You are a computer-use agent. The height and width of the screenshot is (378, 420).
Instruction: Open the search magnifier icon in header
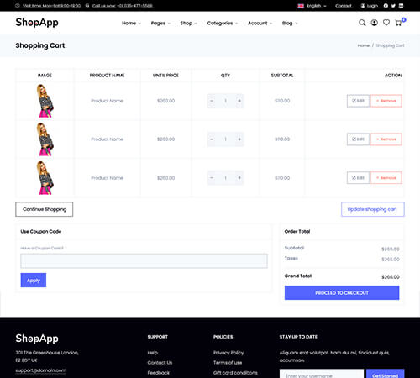362,23
